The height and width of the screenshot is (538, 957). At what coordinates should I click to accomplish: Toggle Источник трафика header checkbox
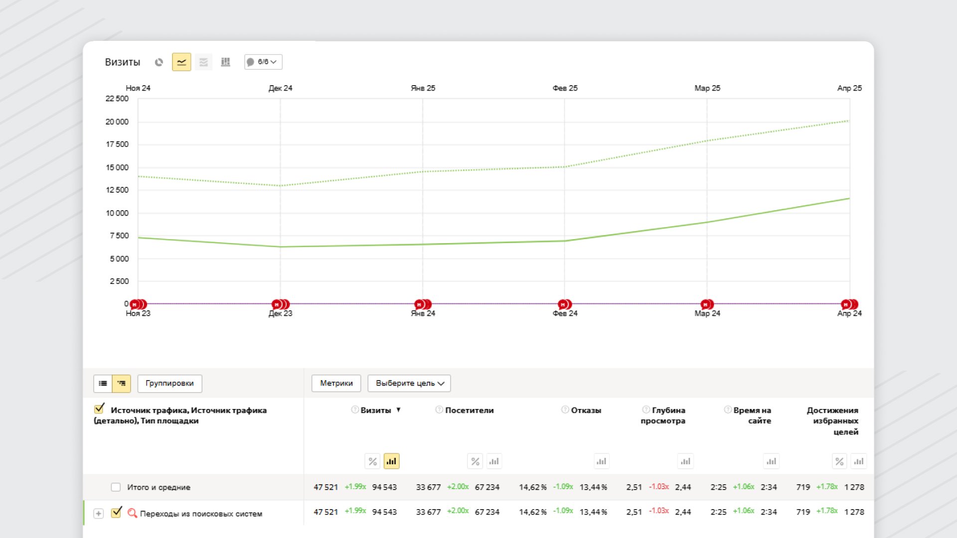pyautogui.click(x=99, y=409)
